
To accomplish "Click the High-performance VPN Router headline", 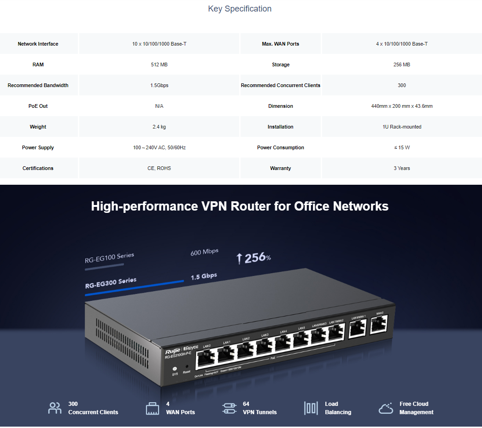I will tap(240, 206).
